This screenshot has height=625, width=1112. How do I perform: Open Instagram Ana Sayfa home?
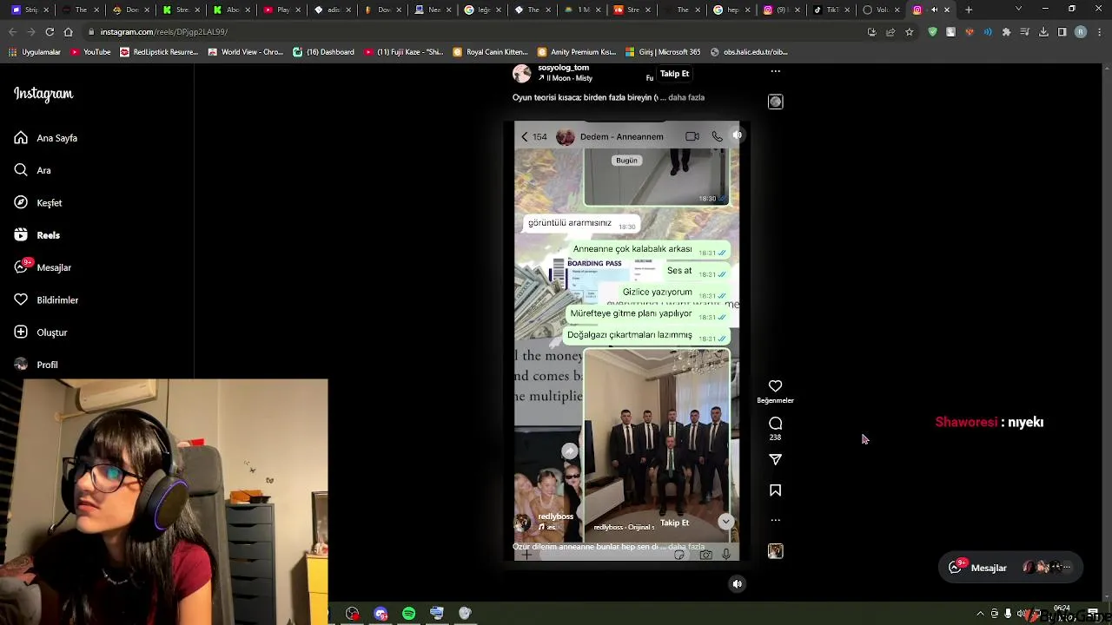45,138
